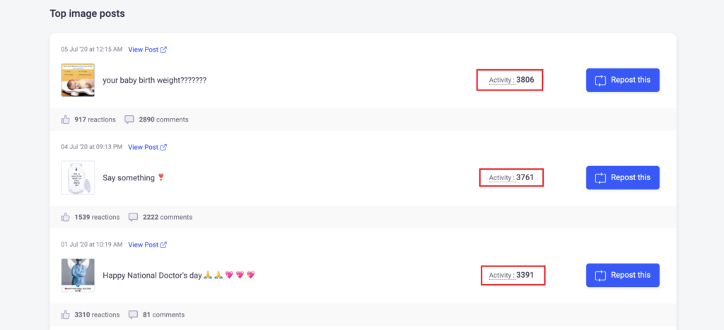Repost the baby birth weight post
The image size is (724, 330).
pos(623,81)
